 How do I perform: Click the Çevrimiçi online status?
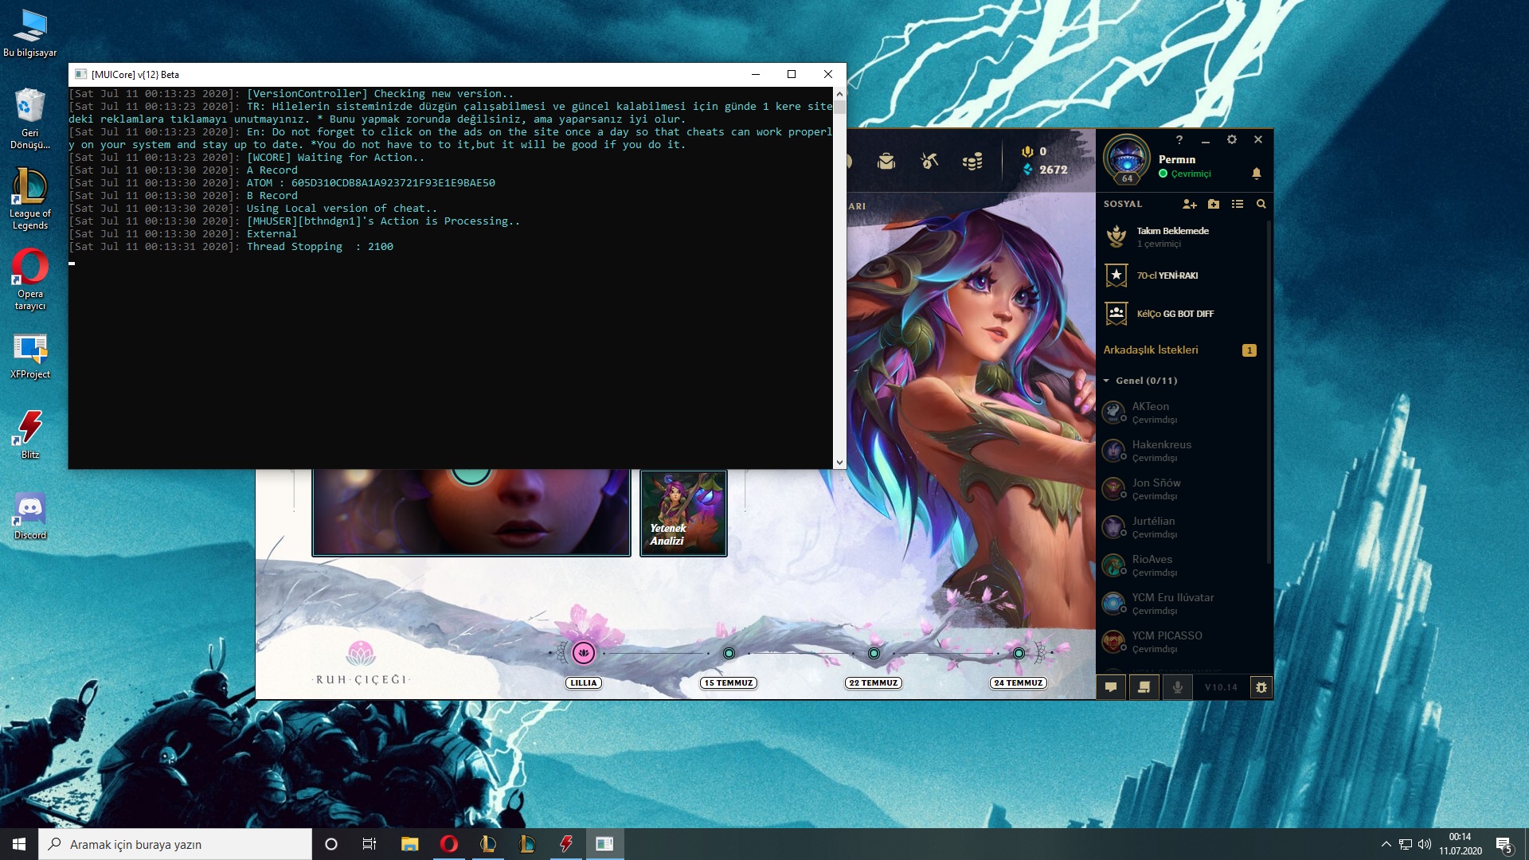click(1185, 174)
